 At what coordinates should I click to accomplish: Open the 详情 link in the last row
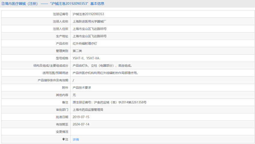76,140
